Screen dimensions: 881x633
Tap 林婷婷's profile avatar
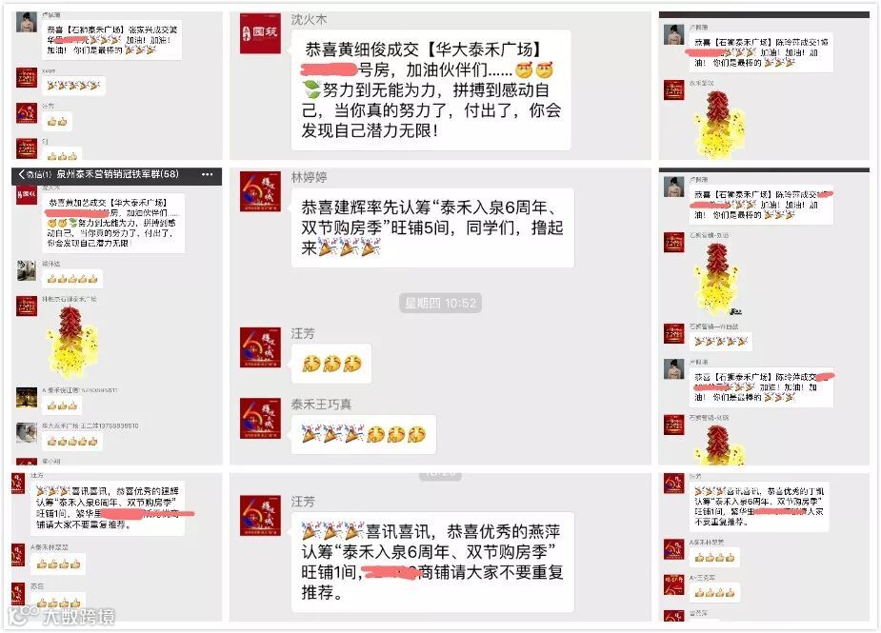tap(260, 192)
